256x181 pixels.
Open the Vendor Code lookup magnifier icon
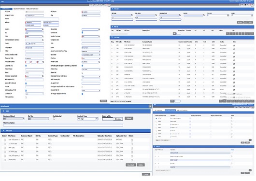pos(99,62)
